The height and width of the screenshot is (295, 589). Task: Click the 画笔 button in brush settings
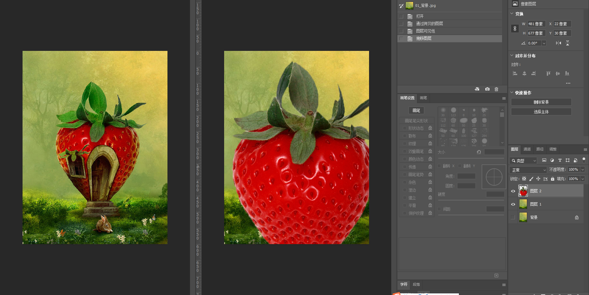pos(416,110)
